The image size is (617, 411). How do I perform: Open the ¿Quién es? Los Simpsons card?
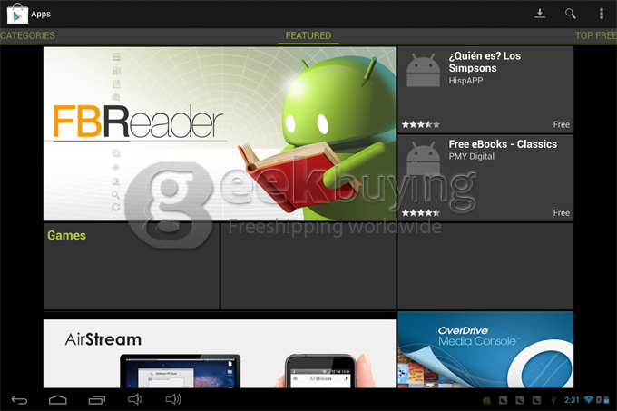coord(485,90)
